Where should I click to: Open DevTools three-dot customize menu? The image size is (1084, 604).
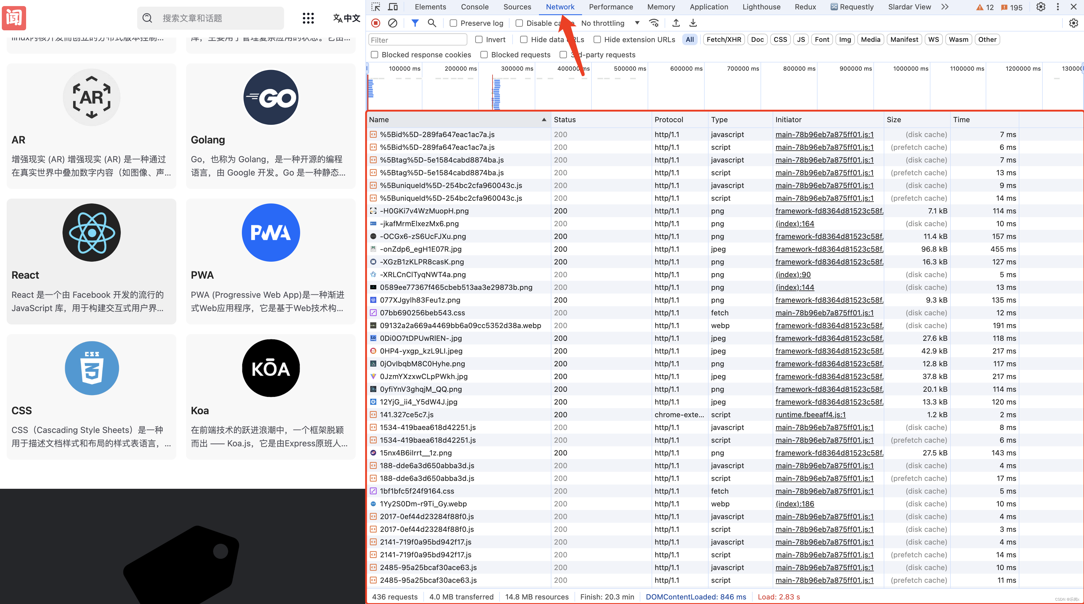(1058, 7)
